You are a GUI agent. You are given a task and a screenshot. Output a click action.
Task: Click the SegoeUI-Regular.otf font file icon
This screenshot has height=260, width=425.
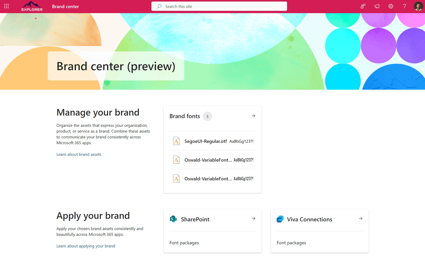176,141
